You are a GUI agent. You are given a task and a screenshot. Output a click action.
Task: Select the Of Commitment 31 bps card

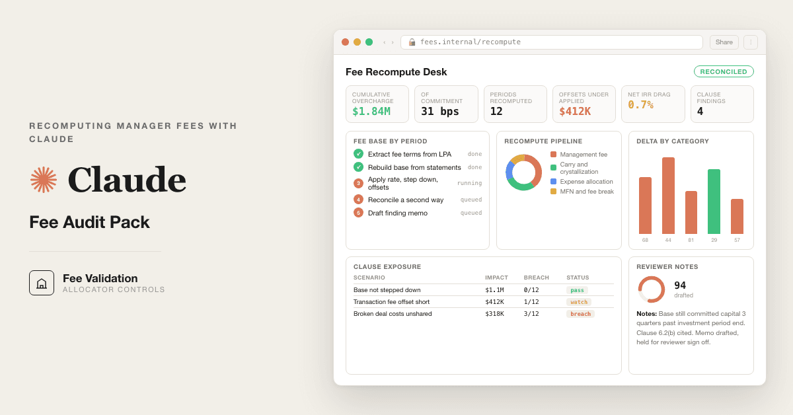click(446, 104)
